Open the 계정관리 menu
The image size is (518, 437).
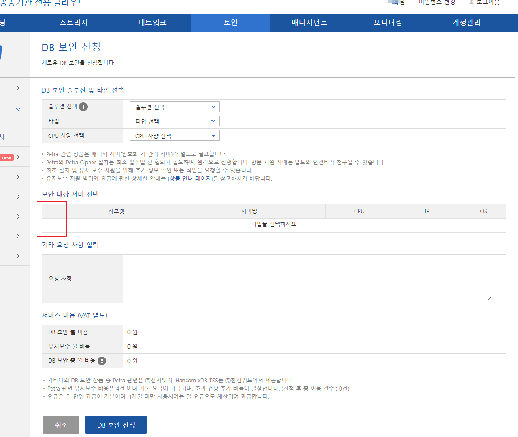(x=467, y=23)
